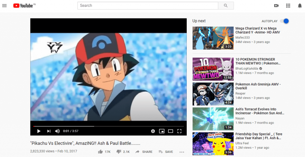Viewport: 305px width, 157px height.
Task: Open the hamburger guide menu
Action: click(x=4, y=6)
